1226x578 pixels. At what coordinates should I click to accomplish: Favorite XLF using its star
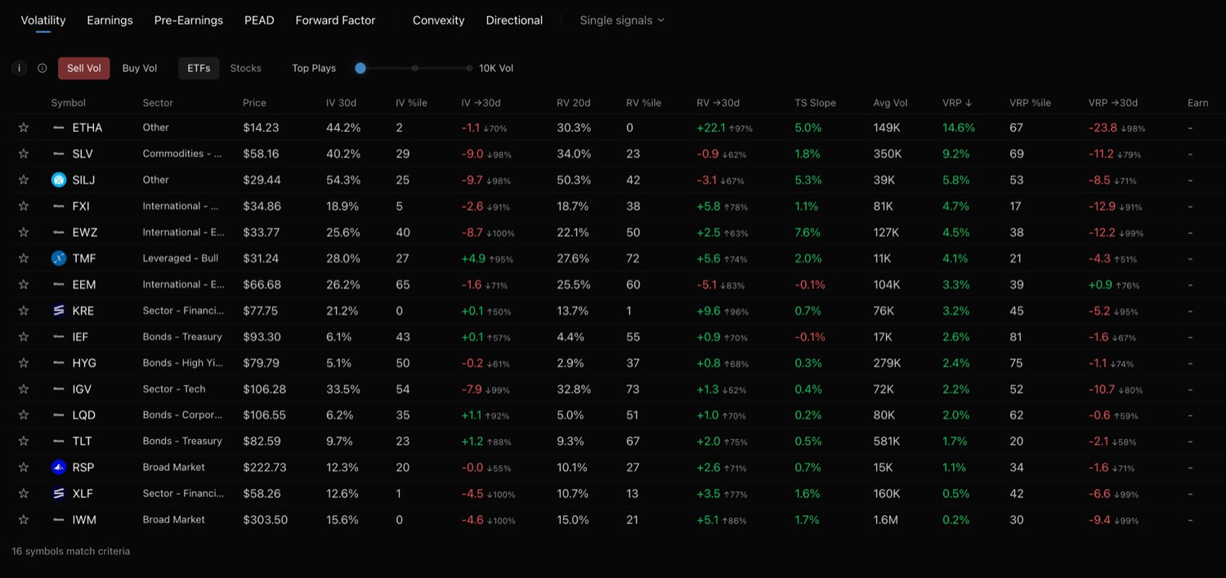coord(24,494)
